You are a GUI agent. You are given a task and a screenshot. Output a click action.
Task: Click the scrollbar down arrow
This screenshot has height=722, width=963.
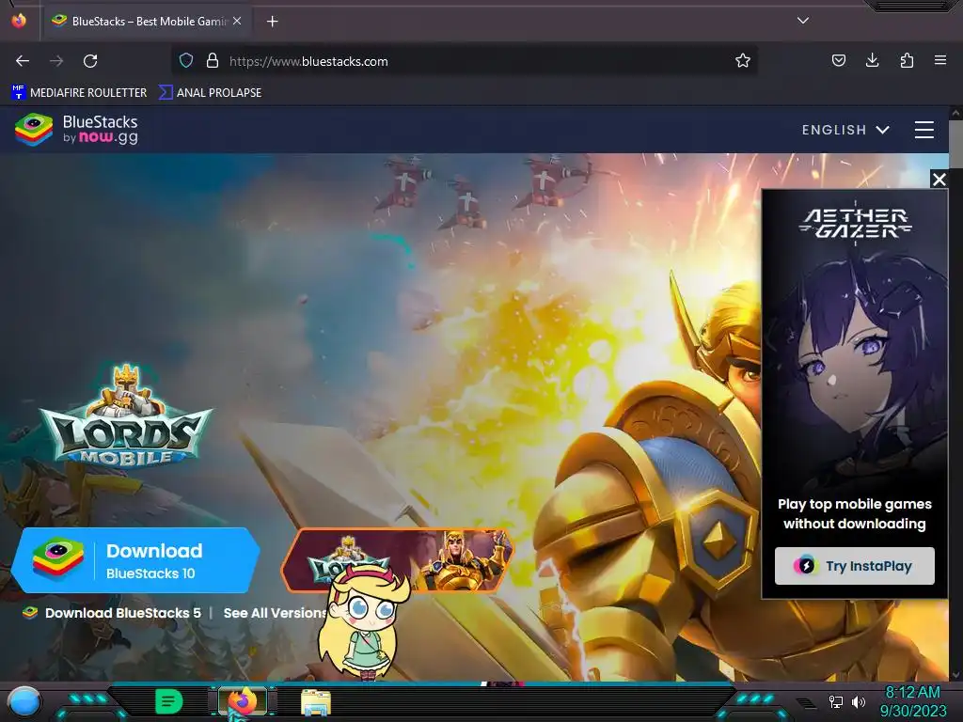(x=955, y=675)
